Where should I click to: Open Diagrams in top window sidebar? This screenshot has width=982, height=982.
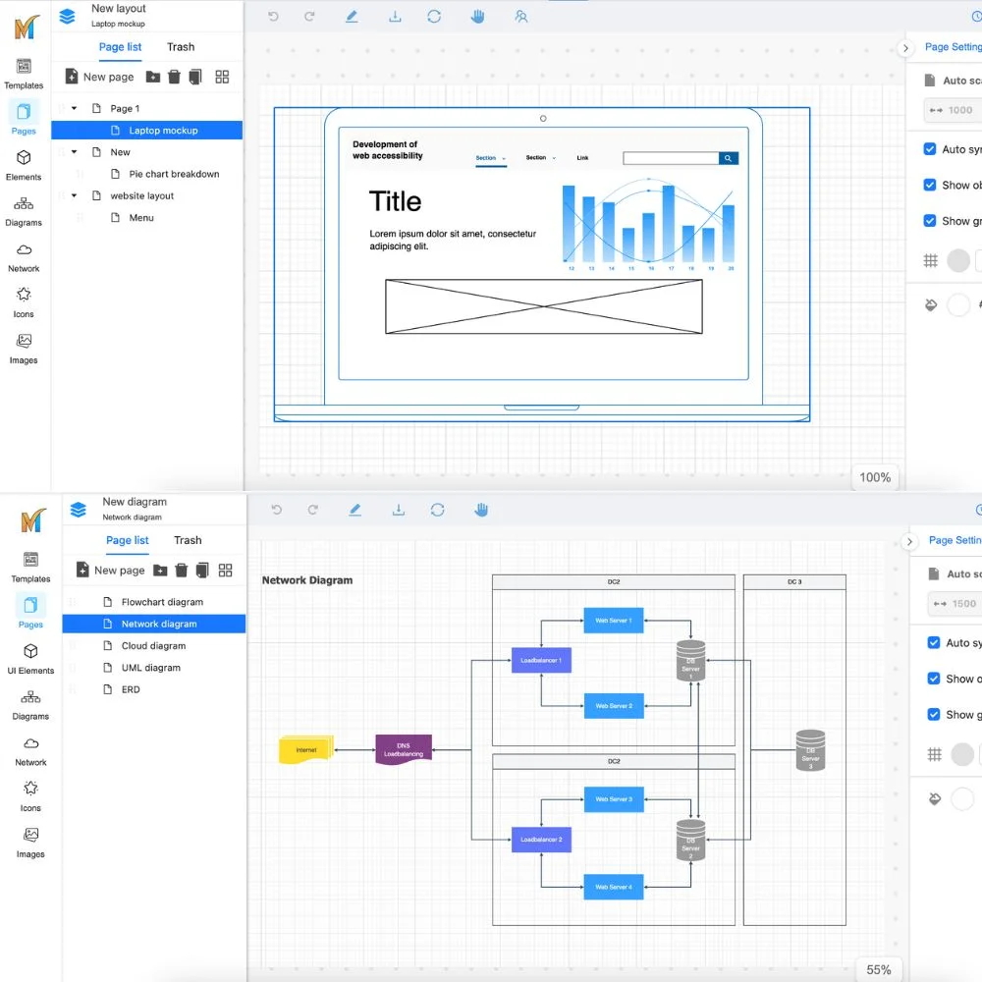point(24,212)
